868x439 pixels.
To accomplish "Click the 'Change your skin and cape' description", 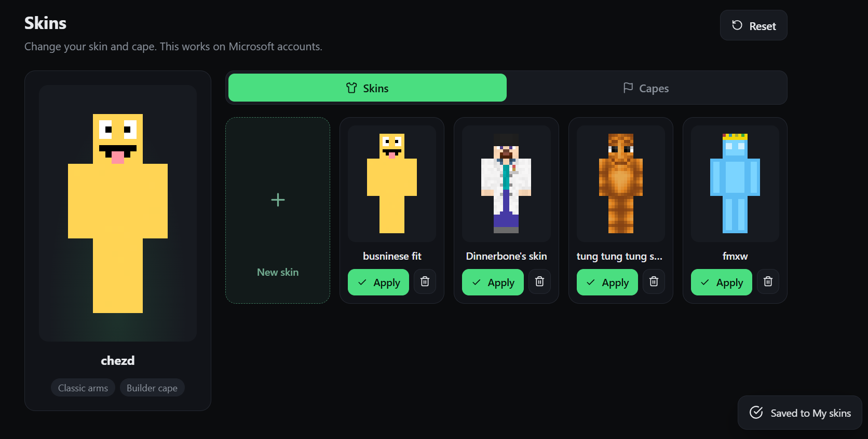I will click(173, 47).
